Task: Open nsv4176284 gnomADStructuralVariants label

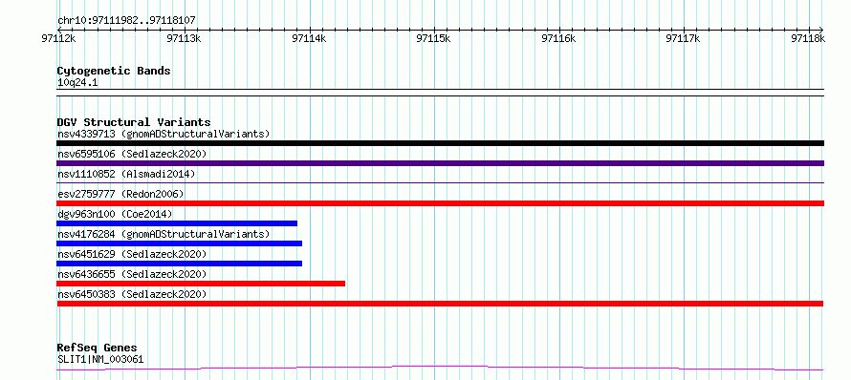Action: [164, 234]
